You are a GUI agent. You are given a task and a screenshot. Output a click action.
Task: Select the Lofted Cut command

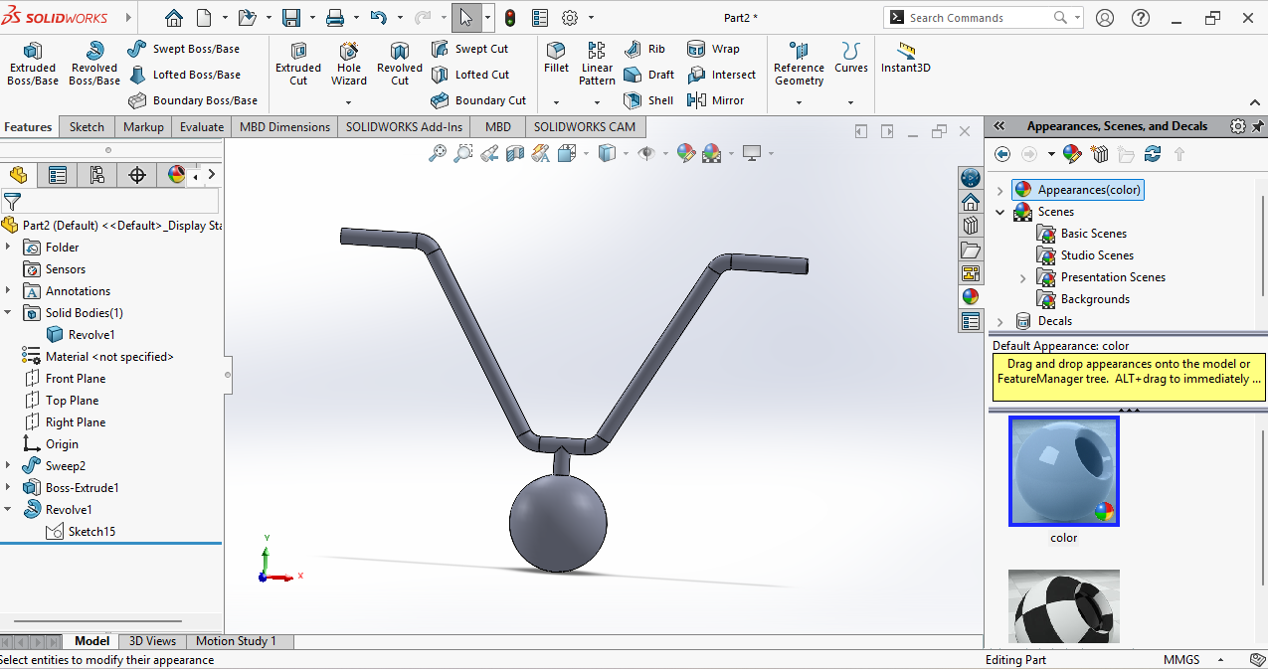click(469, 75)
